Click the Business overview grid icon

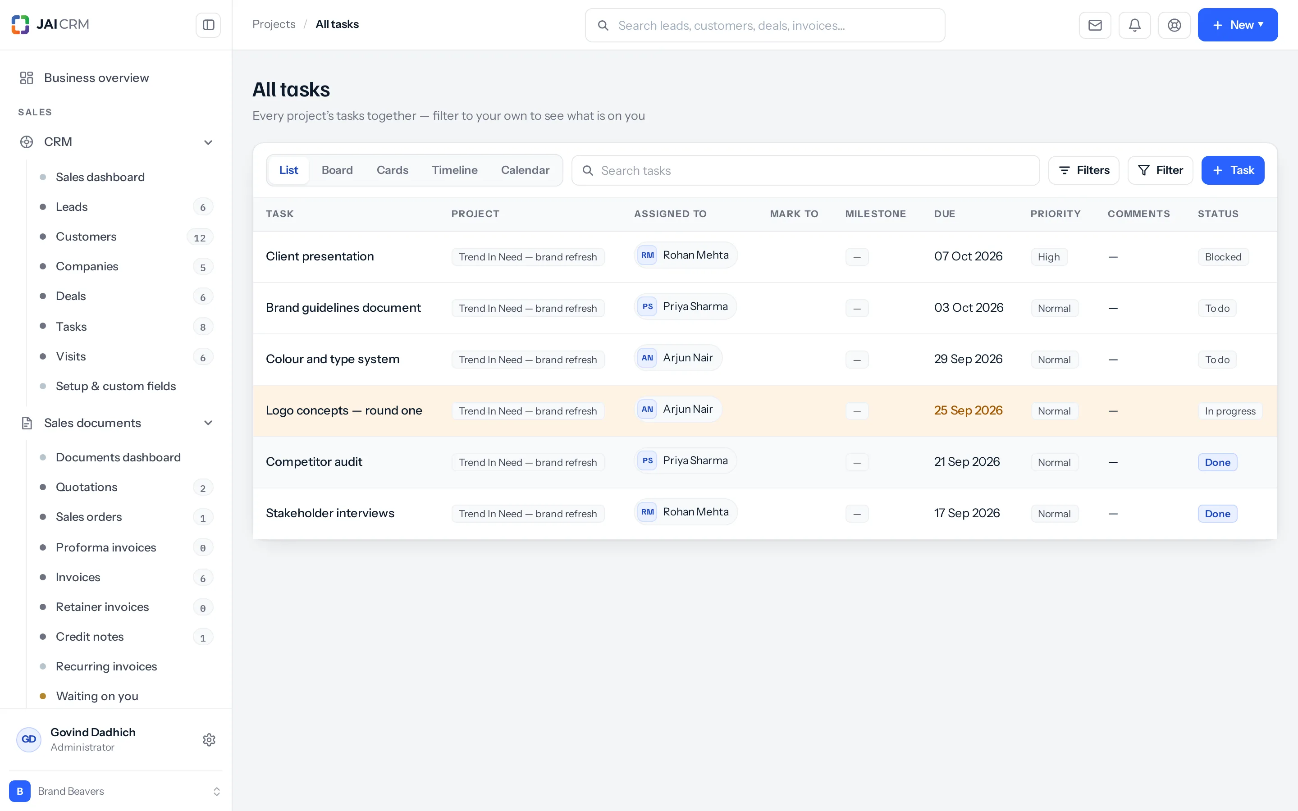(26, 78)
